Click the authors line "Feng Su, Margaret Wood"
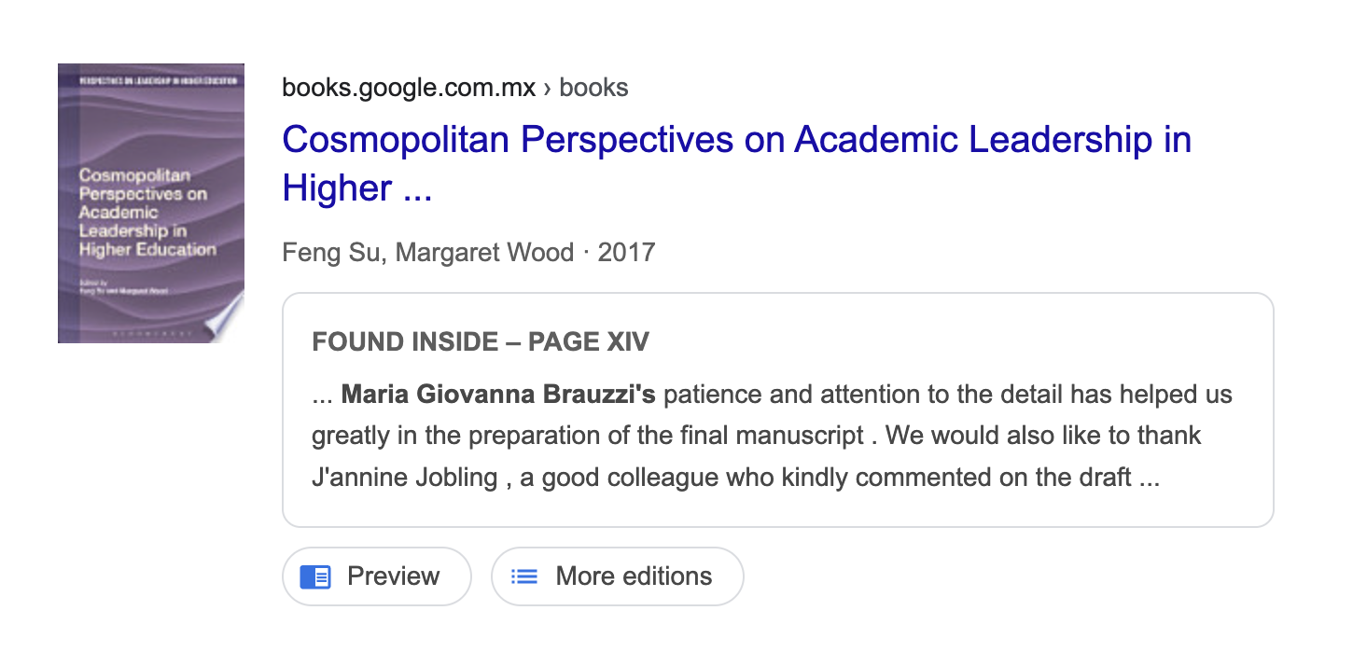Viewport: 1353px width, 666px height. tap(428, 252)
